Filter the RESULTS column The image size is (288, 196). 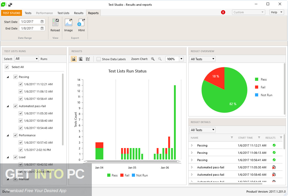pyautogui.click(x=281, y=138)
